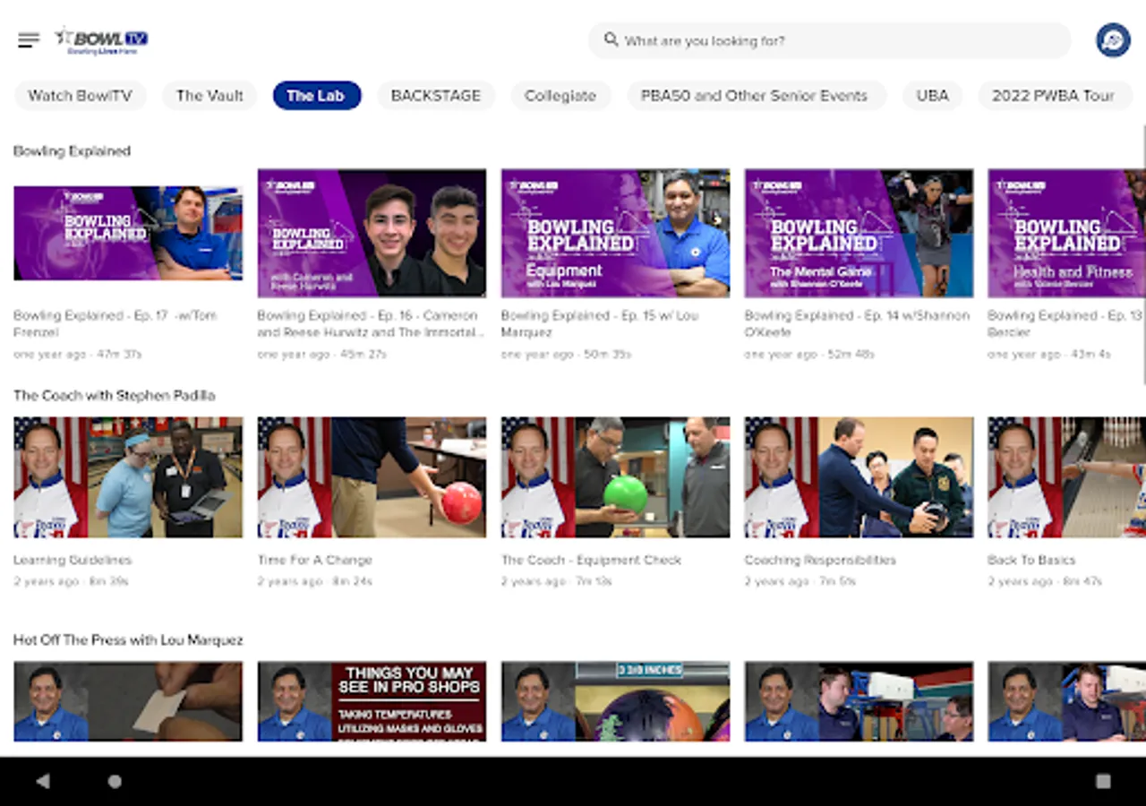Click '2 years ago - 8m 24s' text
This screenshot has height=806, width=1146.
314,581
